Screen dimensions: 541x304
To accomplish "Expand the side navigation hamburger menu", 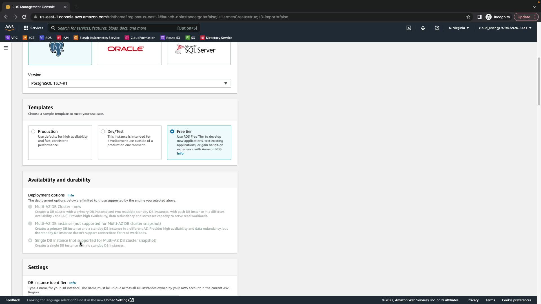I will pos(5,48).
